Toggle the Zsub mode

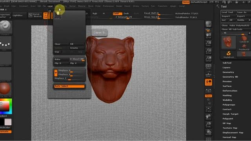[x=126, y=14]
